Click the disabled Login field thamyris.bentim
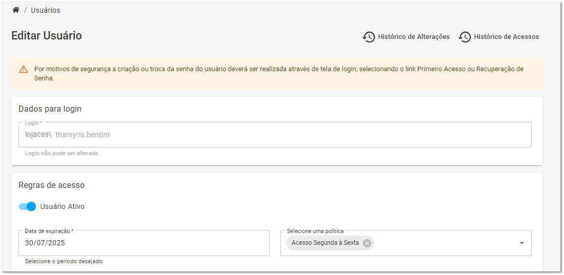This screenshot has height=275, width=564. 83,135
